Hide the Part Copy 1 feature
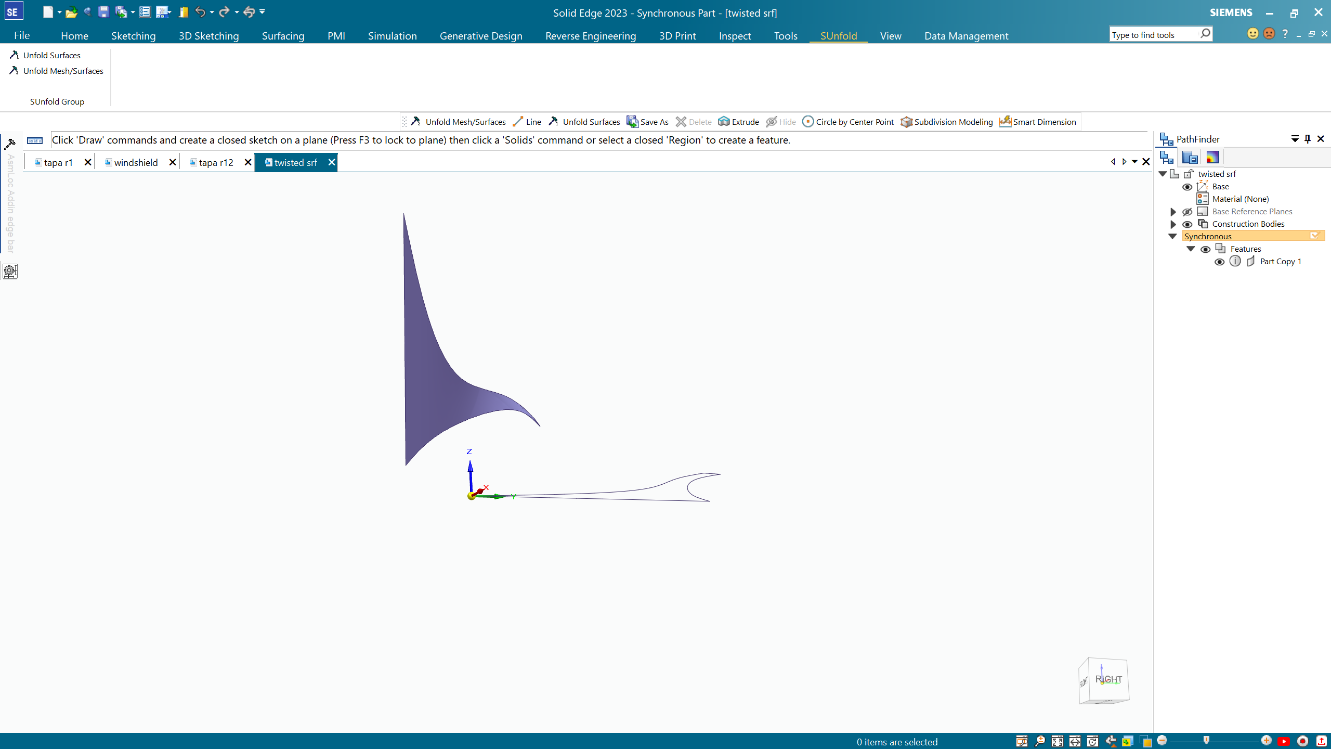Screen dimensions: 1331x749 (1219, 262)
